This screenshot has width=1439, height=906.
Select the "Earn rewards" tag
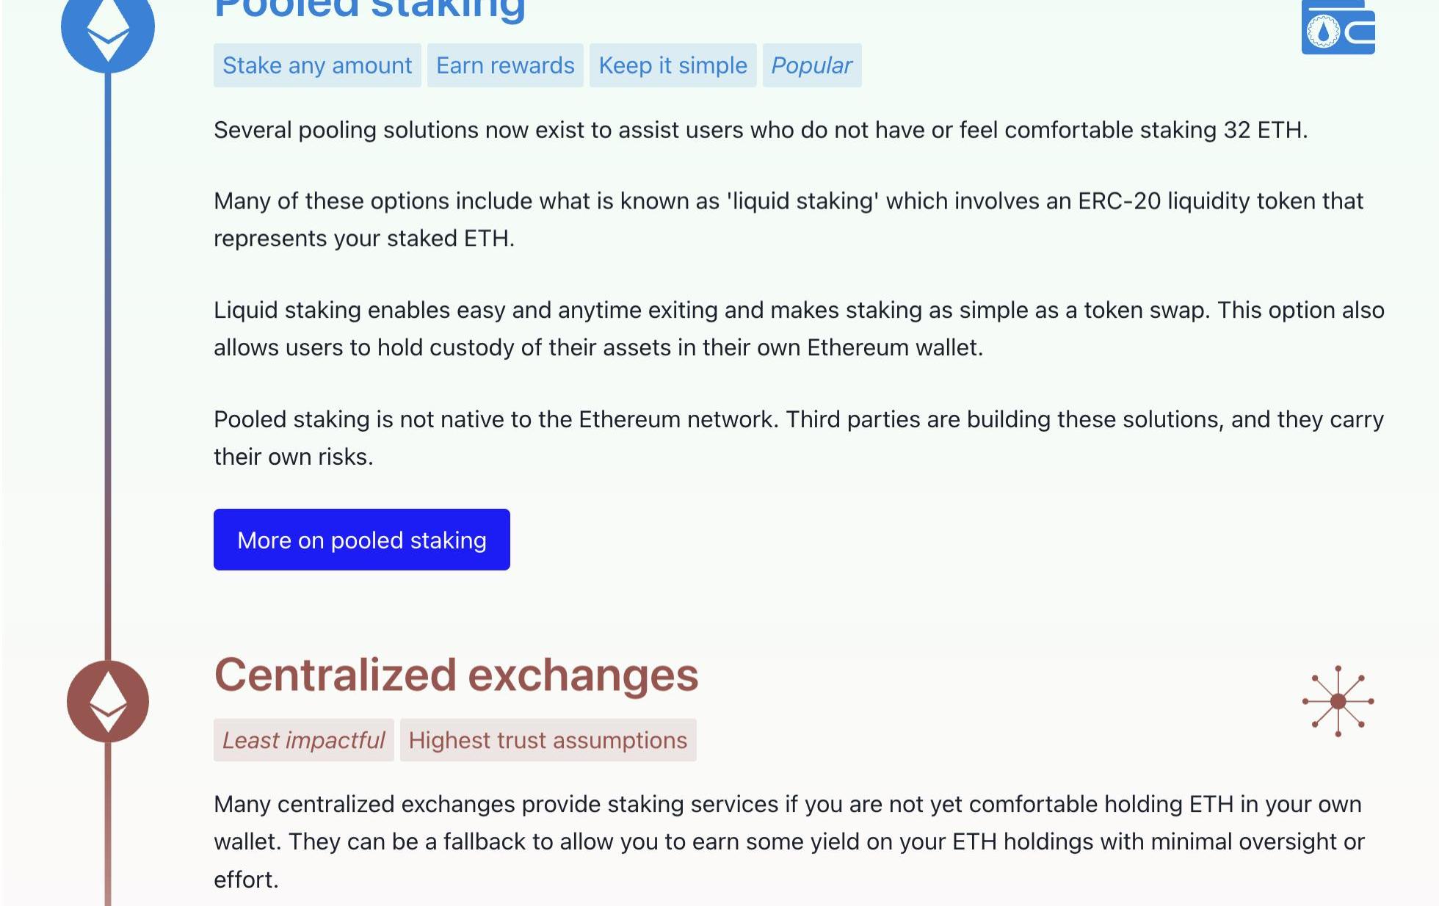point(505,65)
